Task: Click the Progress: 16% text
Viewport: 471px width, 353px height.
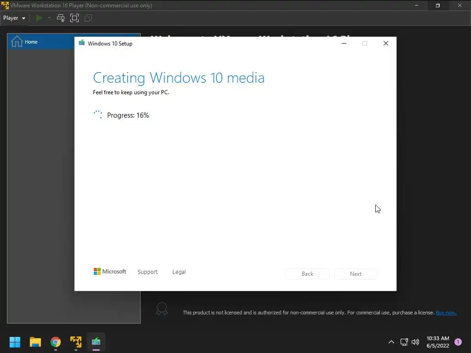Action: (x=128, y=115)
